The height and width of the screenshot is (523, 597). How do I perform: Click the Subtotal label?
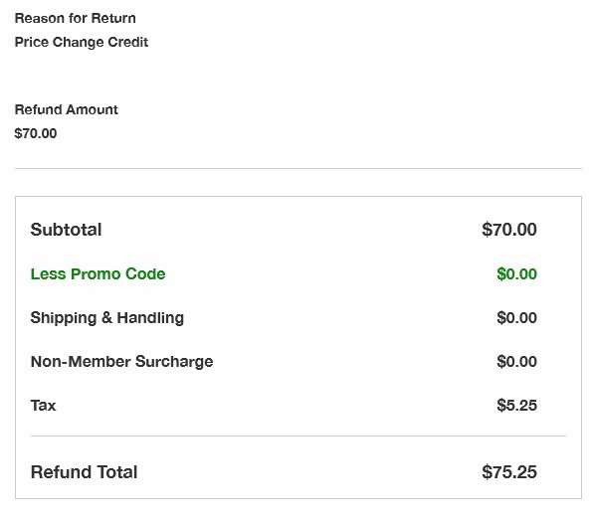pyautogui.click(x=66, y=230)
